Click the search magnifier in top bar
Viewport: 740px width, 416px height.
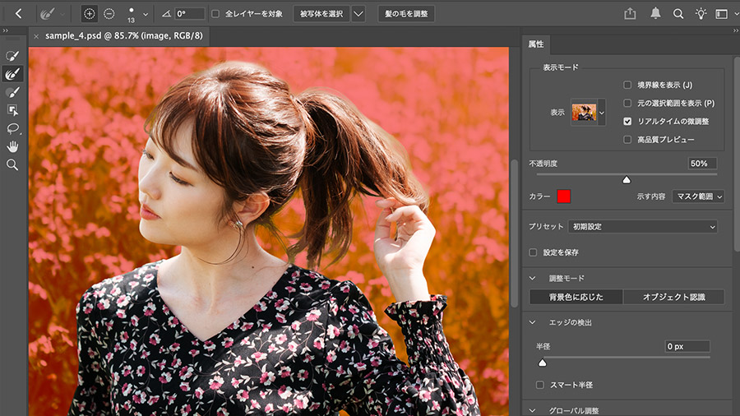click(678, 14)
